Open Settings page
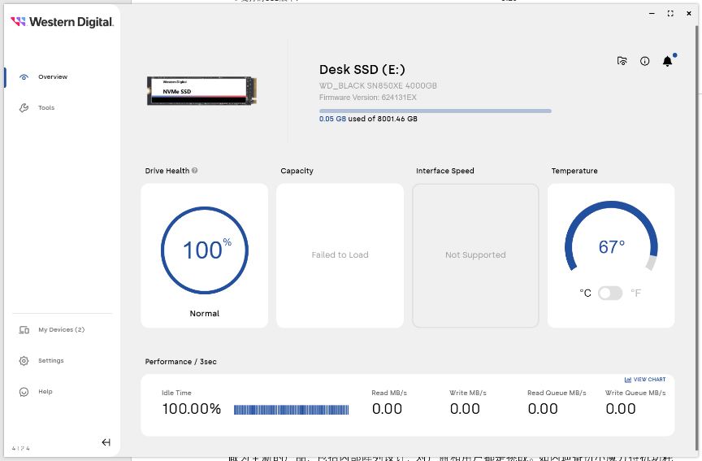The image size is (702, 461). coord(50,361)
